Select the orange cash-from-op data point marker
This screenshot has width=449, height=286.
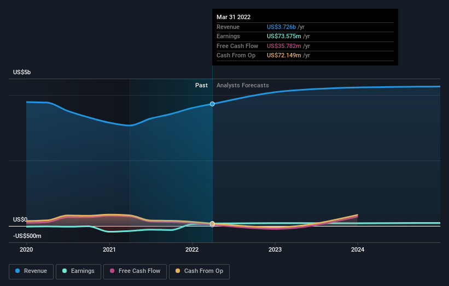(212, 223)
